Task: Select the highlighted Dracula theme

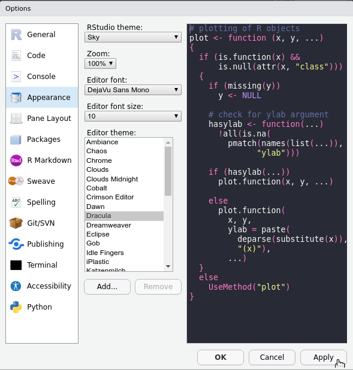Action: click(x=124, y=216)
